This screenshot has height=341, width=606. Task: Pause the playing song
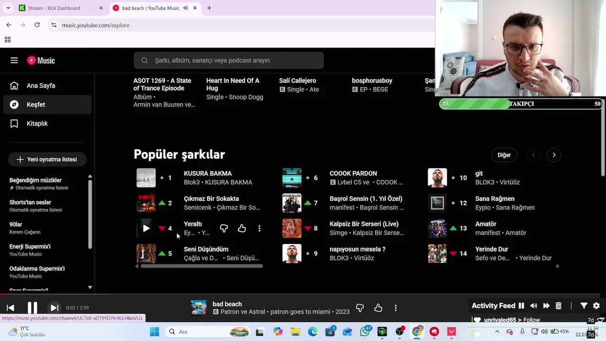[32, 308]
